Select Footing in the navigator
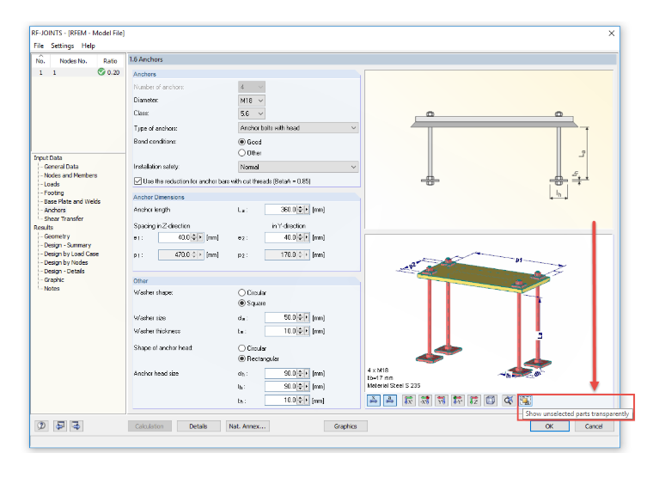The height and width of the screenshot is (490, 653). 54,193
